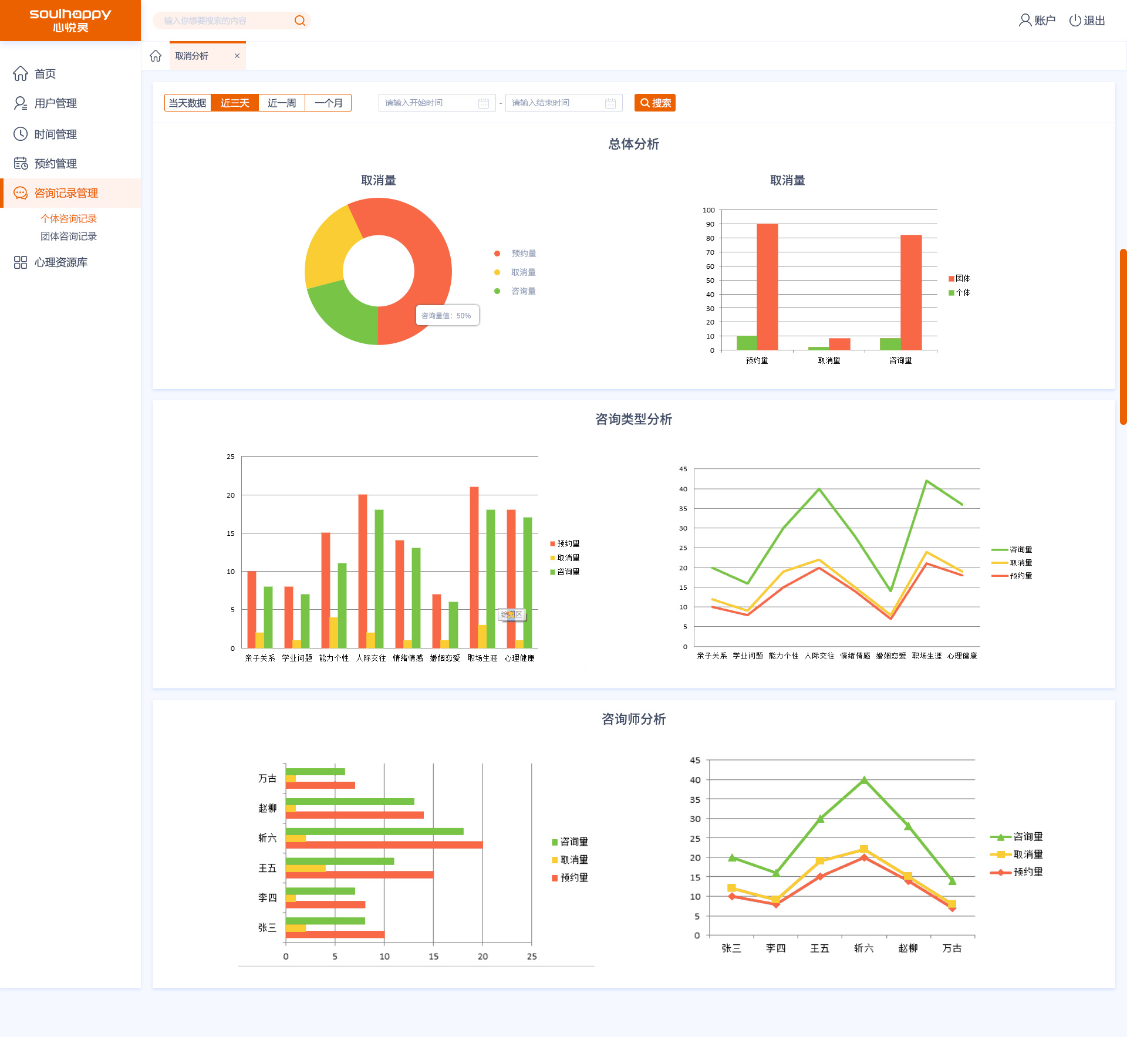Open end time calendar icon
1127x1037 pixels.
[610, 103]
